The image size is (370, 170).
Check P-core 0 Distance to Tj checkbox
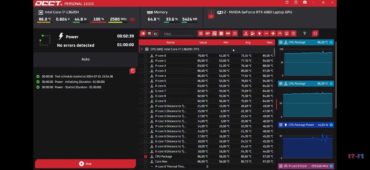(x=145, y=106)
